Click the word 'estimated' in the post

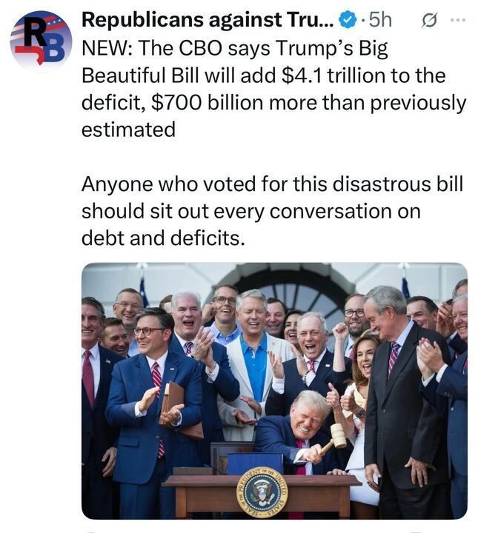pos(129,130)
